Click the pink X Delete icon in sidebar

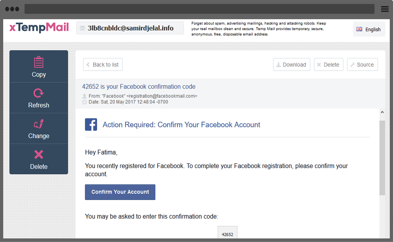click(39, 155)
